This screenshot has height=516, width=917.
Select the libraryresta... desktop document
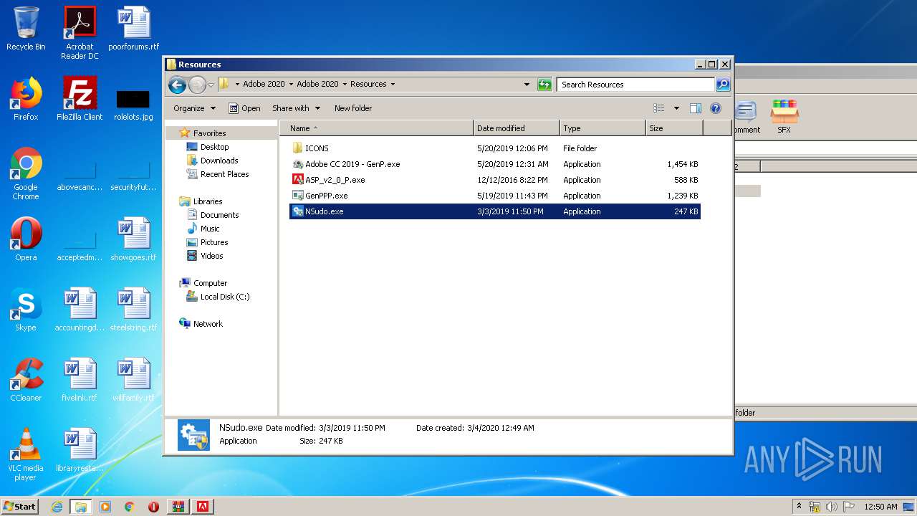80,450
